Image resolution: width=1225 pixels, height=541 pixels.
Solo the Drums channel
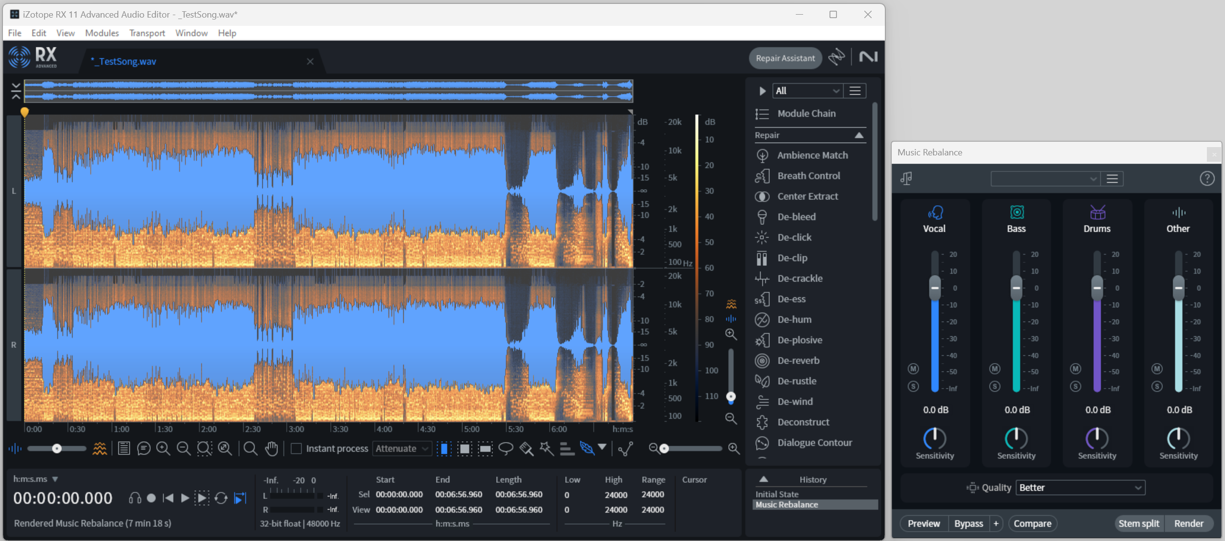point(1075,387)
